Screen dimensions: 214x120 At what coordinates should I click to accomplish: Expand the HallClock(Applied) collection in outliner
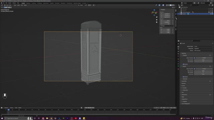click(180, 12)
